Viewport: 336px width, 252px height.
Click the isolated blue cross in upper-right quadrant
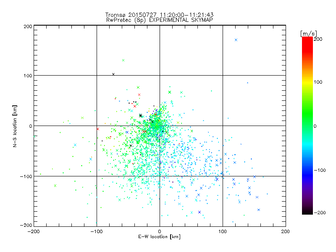click(x=236, y=40)
